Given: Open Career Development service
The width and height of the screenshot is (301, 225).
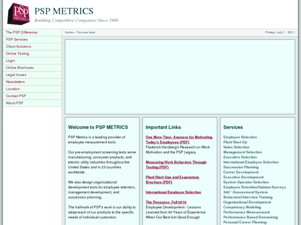Looking at the screenshot, I should point(241,172).
